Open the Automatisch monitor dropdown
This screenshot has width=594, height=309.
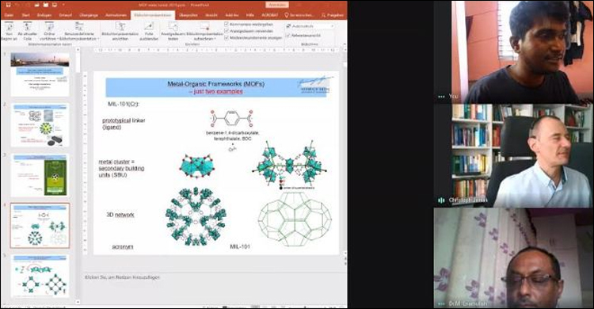(310, 26)
